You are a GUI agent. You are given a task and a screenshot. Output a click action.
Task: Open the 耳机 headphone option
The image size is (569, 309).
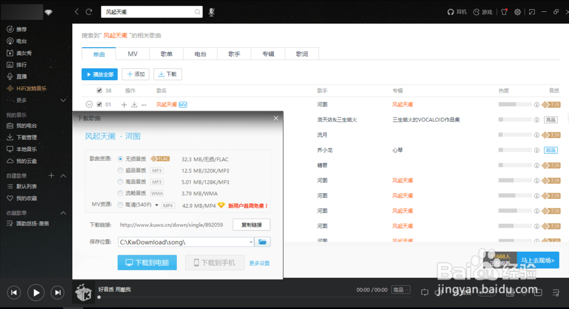457,12
